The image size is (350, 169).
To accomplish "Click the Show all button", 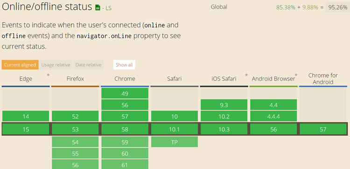I will coord(124,65).
